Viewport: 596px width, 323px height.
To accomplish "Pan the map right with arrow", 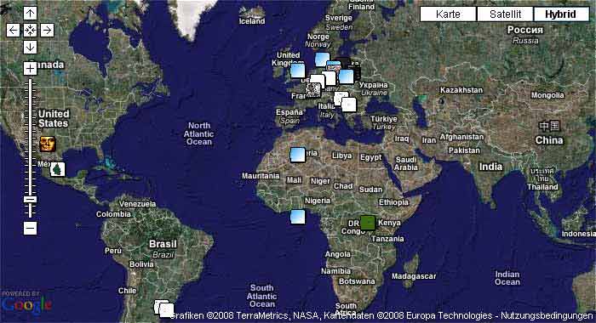I will [x=47, y=31].
